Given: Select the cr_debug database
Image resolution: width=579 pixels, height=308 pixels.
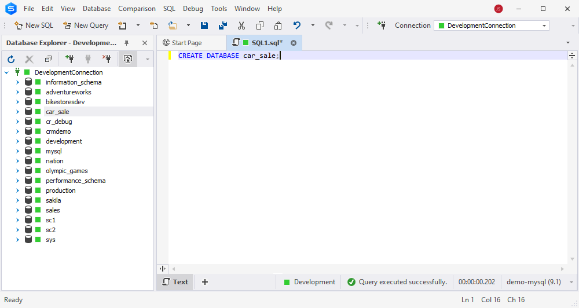Looking at the screenshot, I should tap(58, 122).
